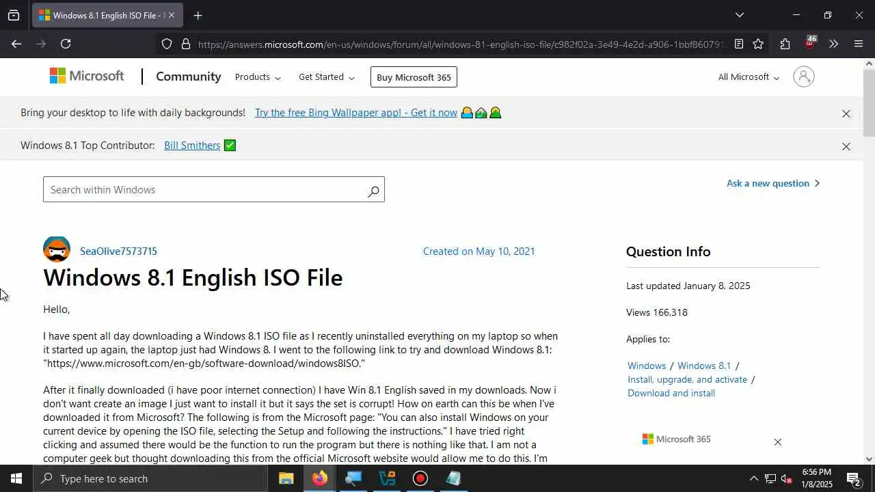Open the red record button taskbar app
This screenshot has width=875, height=492.
tap(420, 478)
